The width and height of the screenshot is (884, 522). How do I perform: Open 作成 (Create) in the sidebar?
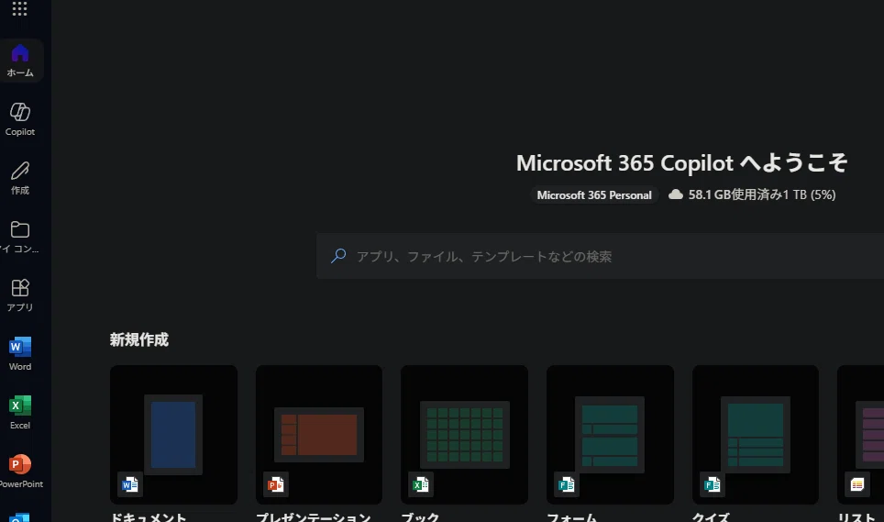click(x=20, y=178)
